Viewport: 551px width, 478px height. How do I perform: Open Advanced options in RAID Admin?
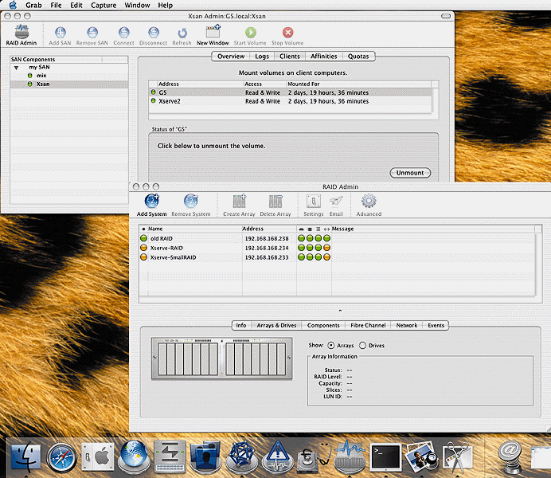[369, 206]
